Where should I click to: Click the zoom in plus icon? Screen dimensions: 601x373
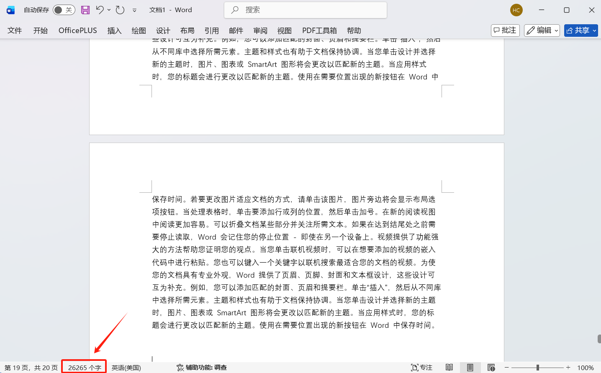point(568,368)
